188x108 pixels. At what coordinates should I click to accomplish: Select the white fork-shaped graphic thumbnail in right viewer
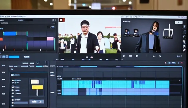[168, 31]
